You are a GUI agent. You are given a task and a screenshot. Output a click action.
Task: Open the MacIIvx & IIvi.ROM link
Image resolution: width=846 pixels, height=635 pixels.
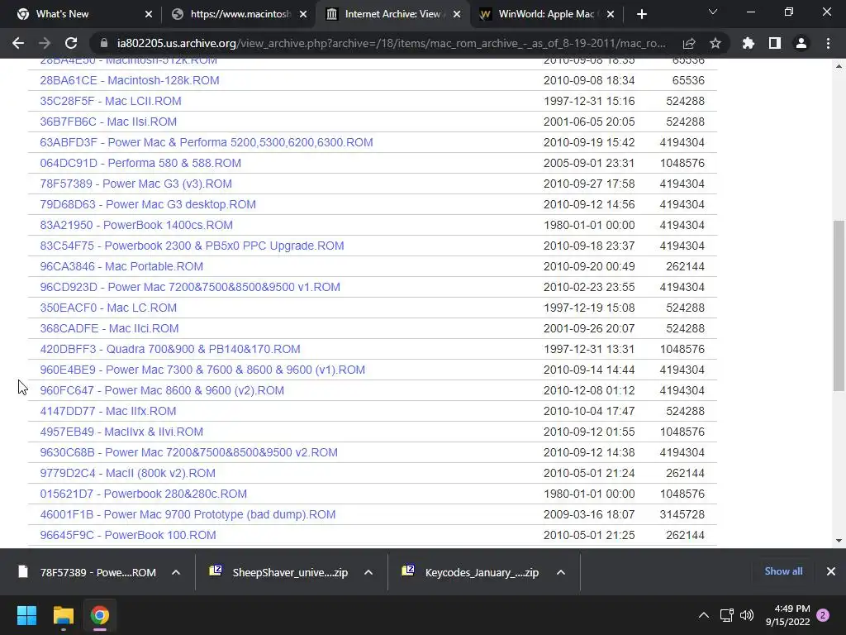[121, 432]
